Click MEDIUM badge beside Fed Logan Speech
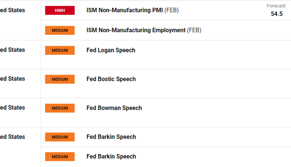The height and width of the screenshot is (167, 291). pos(60,50)
